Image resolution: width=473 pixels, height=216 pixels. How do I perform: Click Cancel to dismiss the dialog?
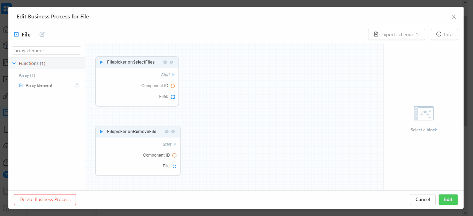422,200
